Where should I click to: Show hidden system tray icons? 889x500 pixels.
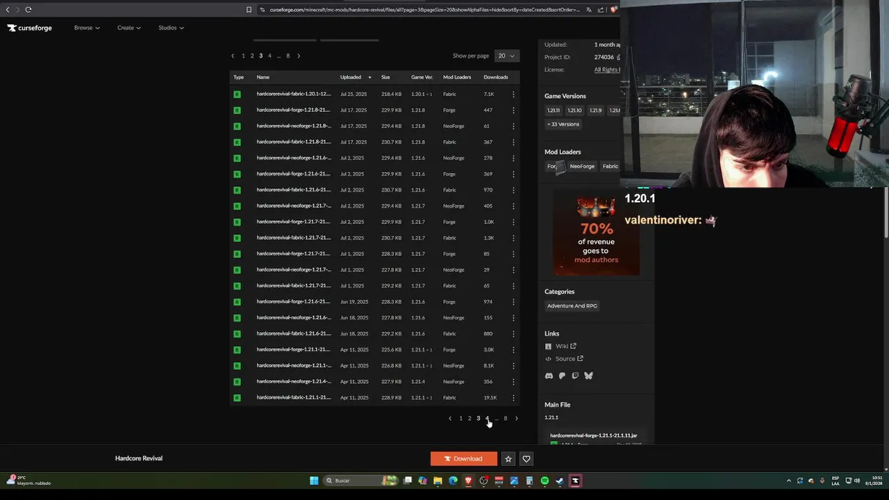pos(788,481)
